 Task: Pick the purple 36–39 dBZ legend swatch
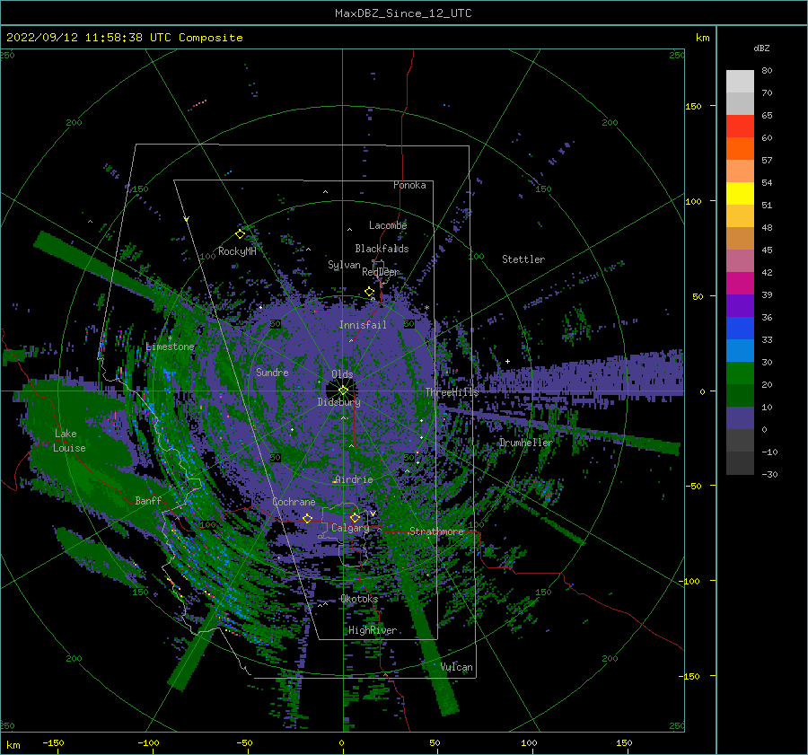[x=740, y=306]
